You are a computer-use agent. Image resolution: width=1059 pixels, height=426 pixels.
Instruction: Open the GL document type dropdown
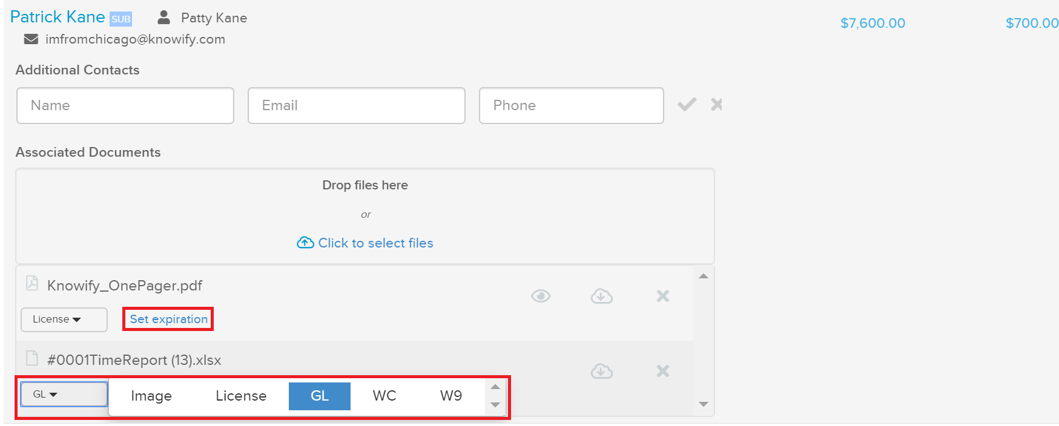(64, 395)
